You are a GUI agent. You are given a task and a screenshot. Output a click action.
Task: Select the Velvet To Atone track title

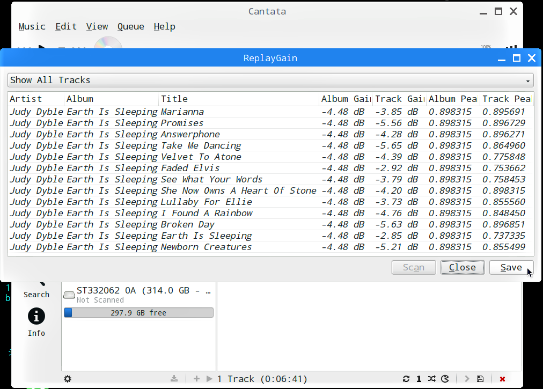201,157
